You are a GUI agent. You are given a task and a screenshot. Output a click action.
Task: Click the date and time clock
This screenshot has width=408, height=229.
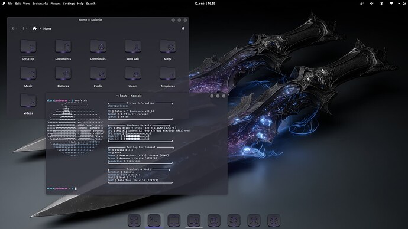point(205,4)
